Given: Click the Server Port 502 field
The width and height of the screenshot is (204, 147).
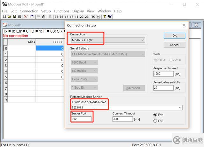Looking at the screenshot, I should click(81, 119).
